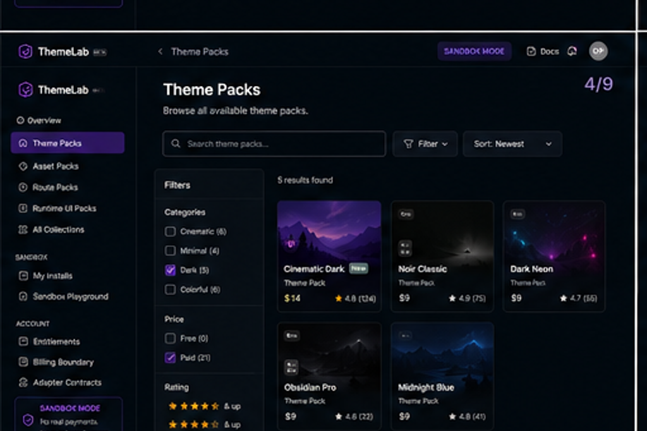
Task: Click the Route Packs icon
Action: click(23, 187)
